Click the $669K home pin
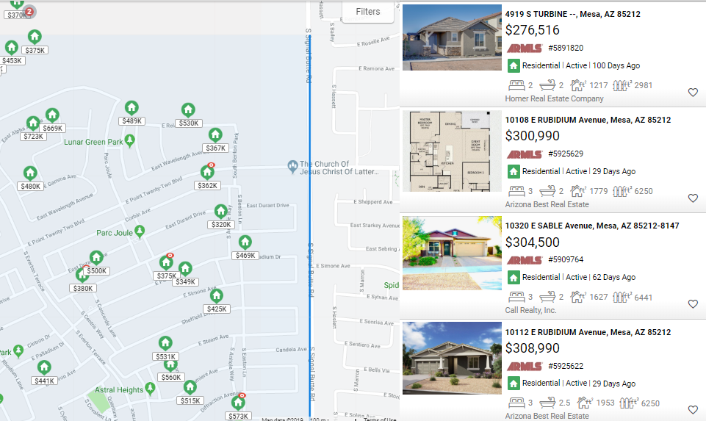The image size is (706, 421). (52, 115)
